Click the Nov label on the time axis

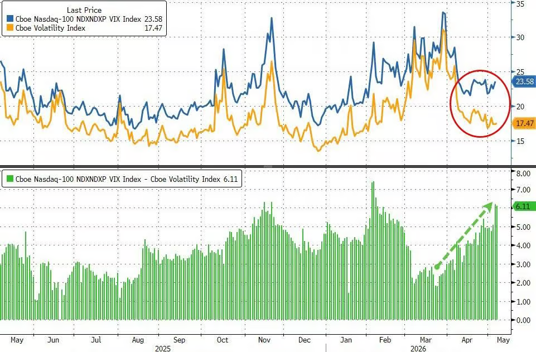(x=264, y=340)
